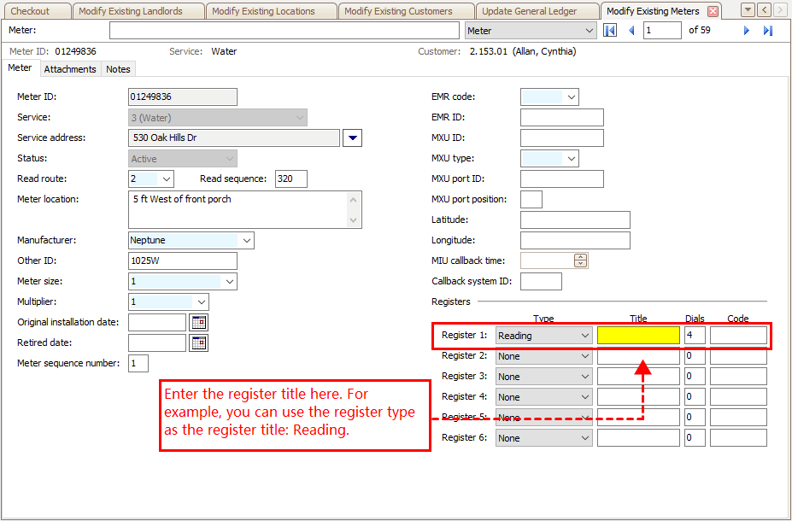Viewport: 792px width, 521px height.
Task: Switch to the Attachments tab
Action: [x=70, y=69]
